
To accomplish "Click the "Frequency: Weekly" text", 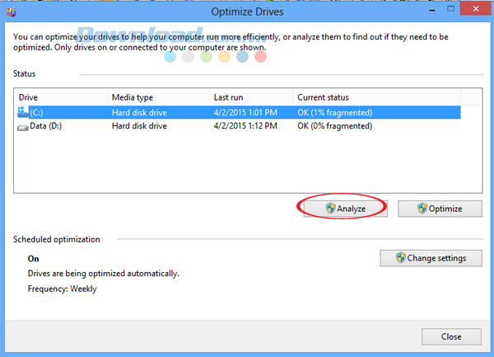I will [x=62, y=289].
